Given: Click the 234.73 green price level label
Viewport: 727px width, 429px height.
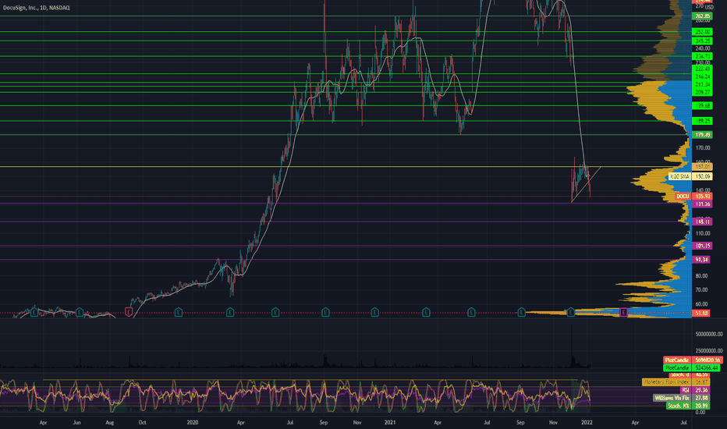Looking at the screenshot, I should click(702, 56).
